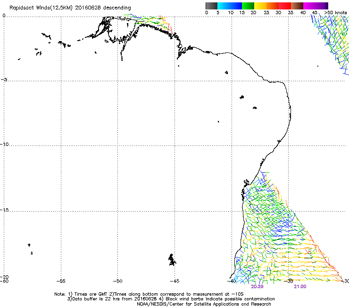Click the '-45' longitude axis label
Image resolution: width=349 pixels, height=307 pixels.
click(x=174, y=281)
